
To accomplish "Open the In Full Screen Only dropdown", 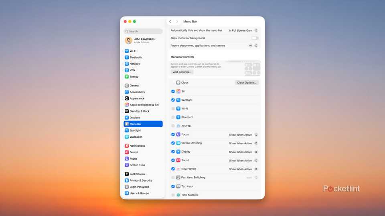I will 243,31.
